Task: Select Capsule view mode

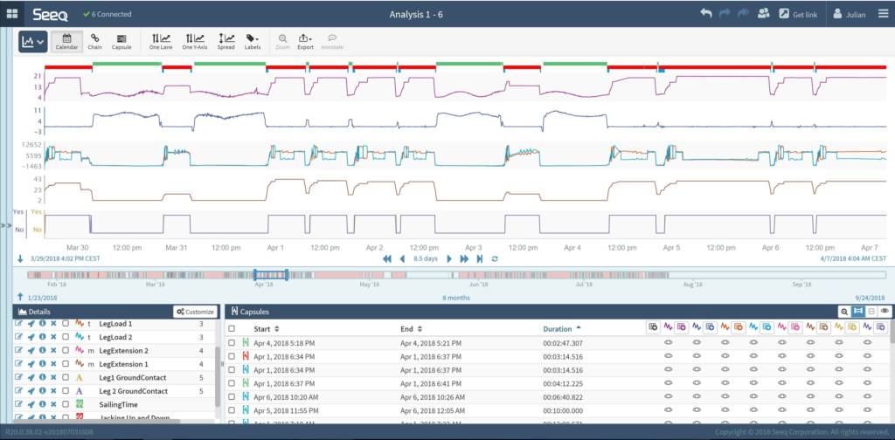Action: (x=121, y=42)
